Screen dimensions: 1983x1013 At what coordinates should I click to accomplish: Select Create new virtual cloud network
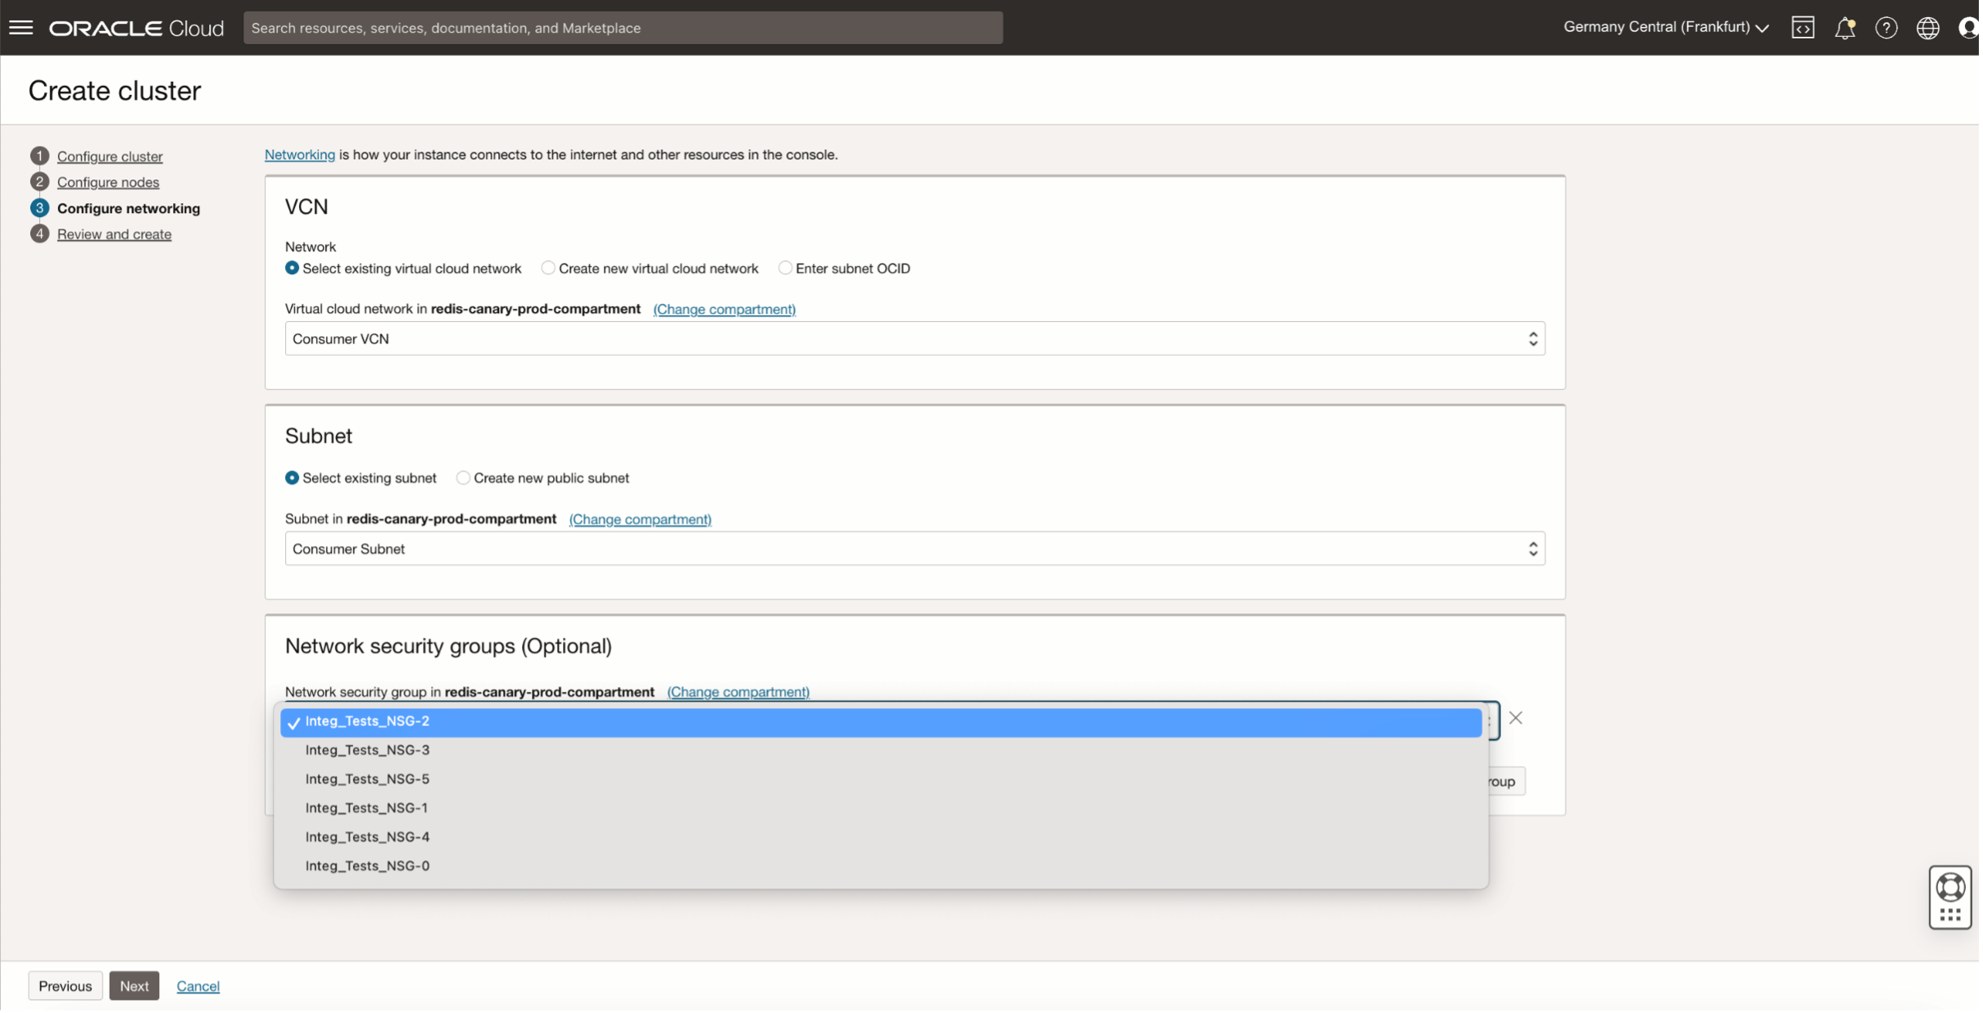point(548,269)
